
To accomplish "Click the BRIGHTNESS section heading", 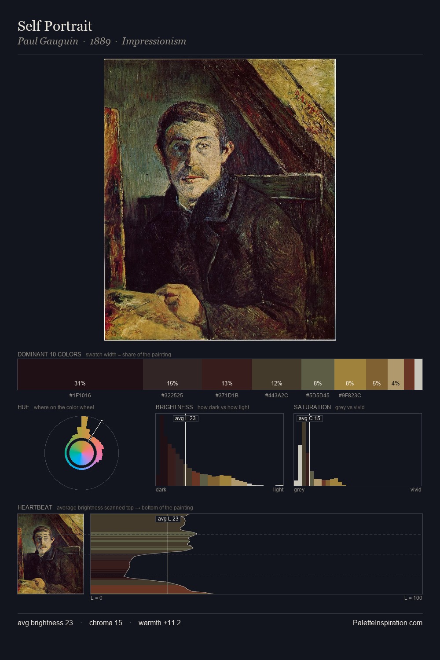I will [x=174, y=407].
